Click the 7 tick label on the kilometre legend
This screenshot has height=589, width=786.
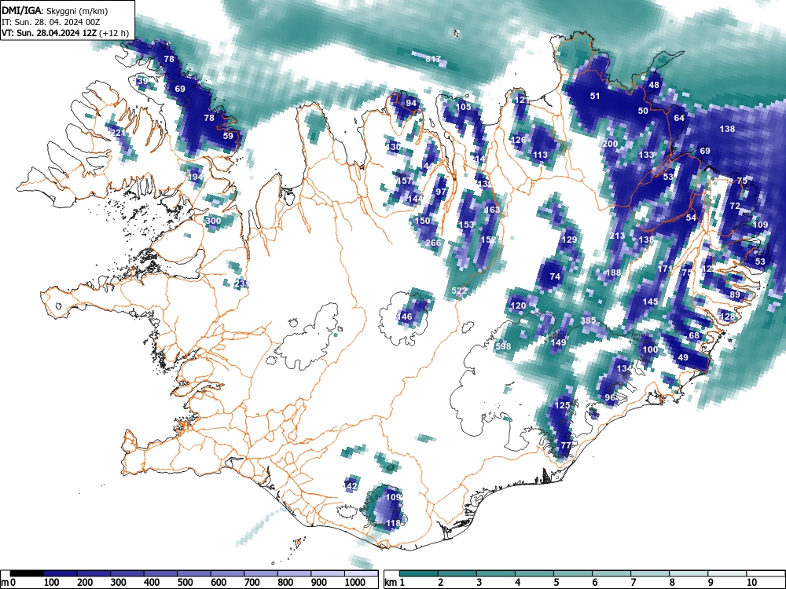coord(633,583)
